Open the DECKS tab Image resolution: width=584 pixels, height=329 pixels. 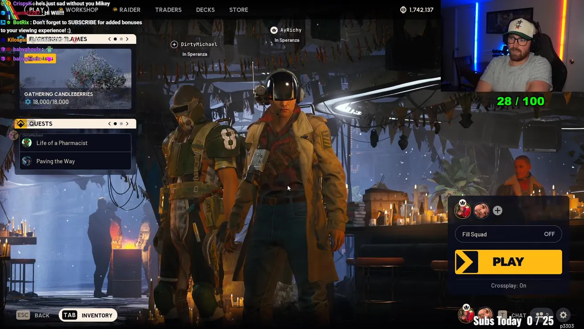(x=205, y=10)
